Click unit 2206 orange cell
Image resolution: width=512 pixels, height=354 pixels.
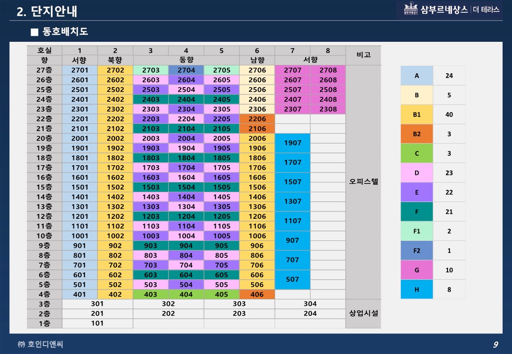tap(257, 119)
